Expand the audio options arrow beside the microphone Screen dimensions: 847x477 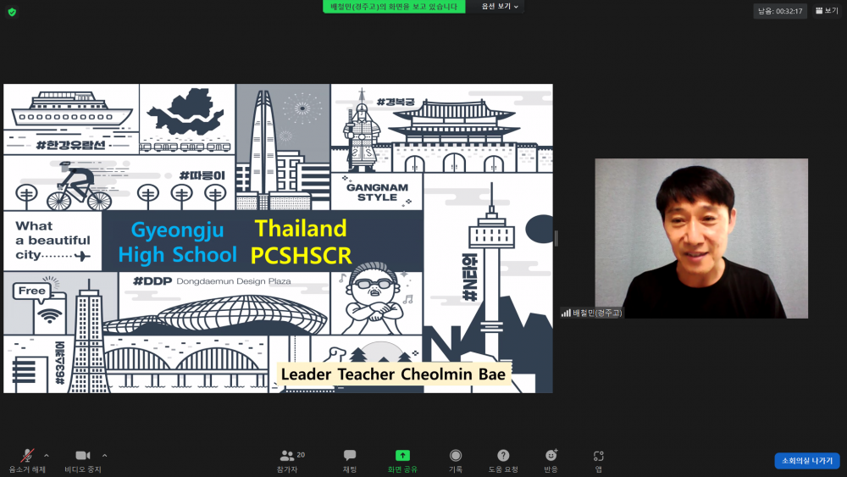point(47,456)
